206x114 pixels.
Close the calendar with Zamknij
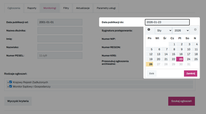coord(191,74)
